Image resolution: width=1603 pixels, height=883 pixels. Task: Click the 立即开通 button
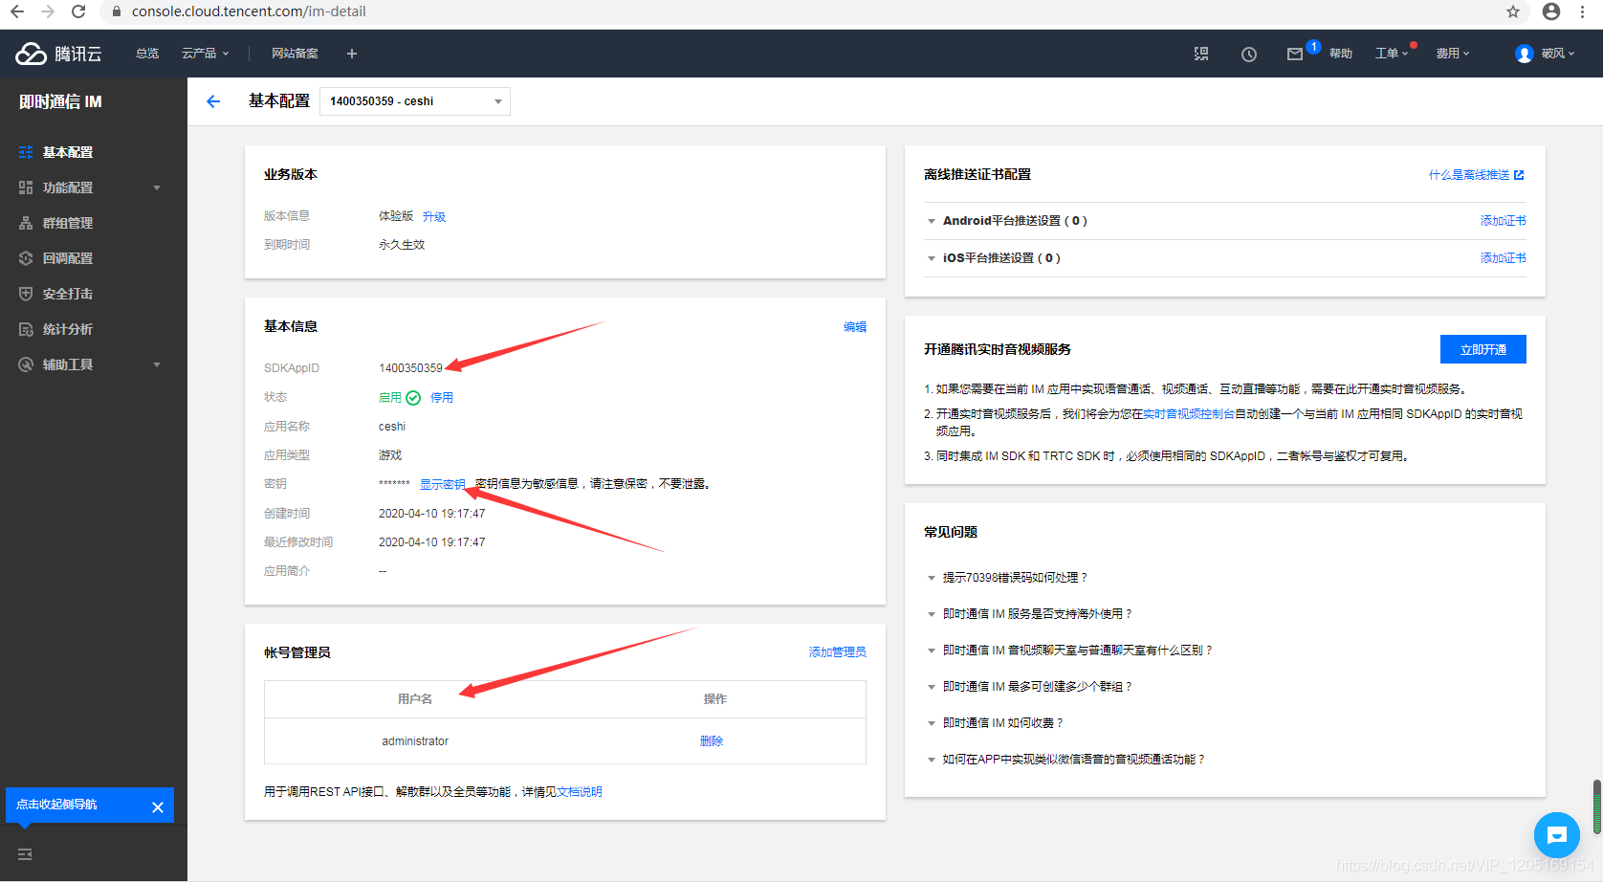tap(1483, 349)
